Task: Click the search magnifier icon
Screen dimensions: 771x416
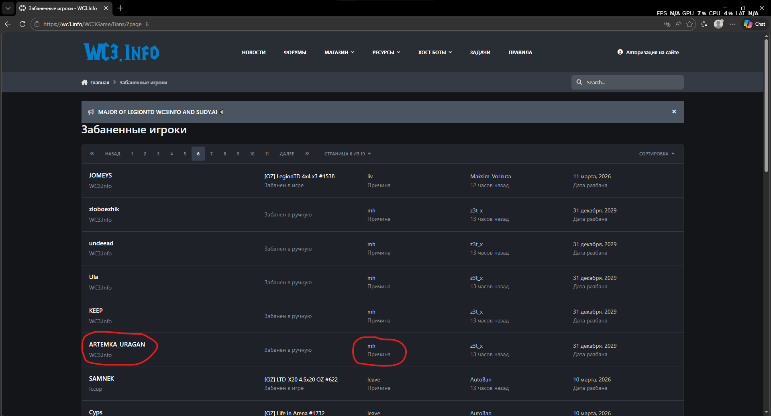Action: (579, 82)
